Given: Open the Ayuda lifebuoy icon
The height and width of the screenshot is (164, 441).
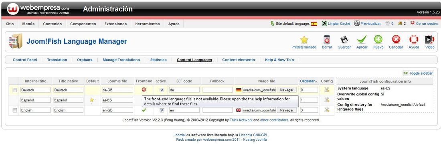Looking at the screenshot, I should [414, 40].
